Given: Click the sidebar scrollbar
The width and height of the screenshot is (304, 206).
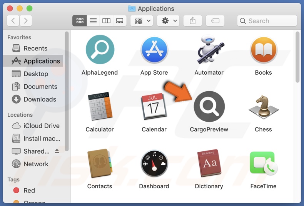Looking at the screenshot, I should pos(67,91).
